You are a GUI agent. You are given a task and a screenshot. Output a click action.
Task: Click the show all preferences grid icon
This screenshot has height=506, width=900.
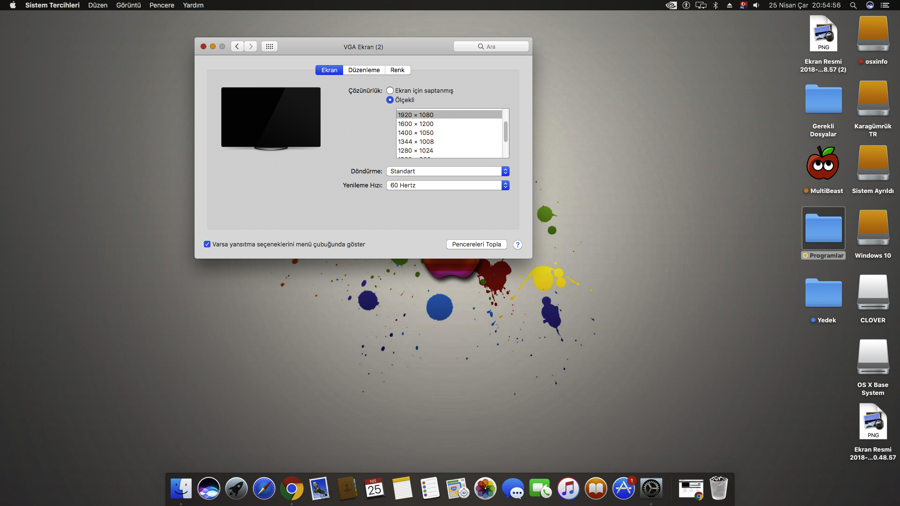270,46
